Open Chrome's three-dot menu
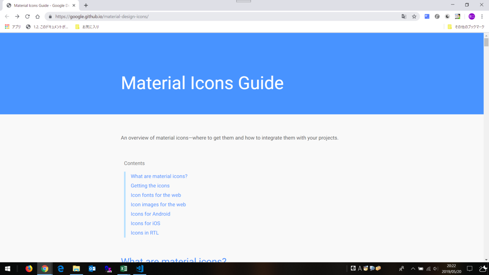This screenshot has width=489, height=275. click(x=482, y=17)
